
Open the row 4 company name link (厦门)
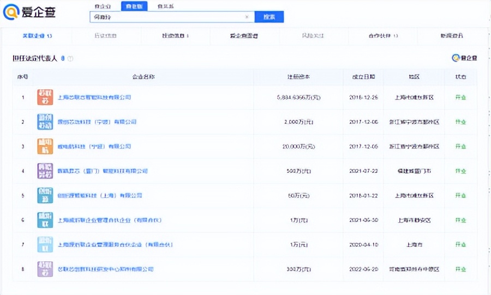103,171
